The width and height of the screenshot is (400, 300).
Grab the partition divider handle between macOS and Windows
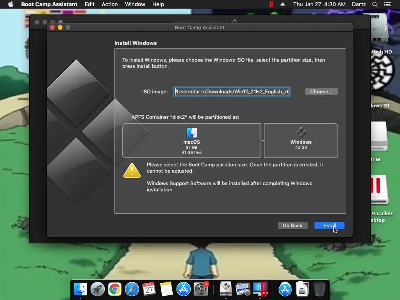pyautogui.click(x=263, y=141)
